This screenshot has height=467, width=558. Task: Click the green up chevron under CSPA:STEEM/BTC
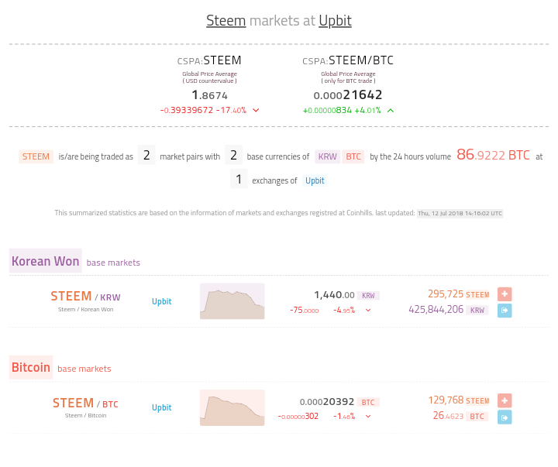(391, 110)
